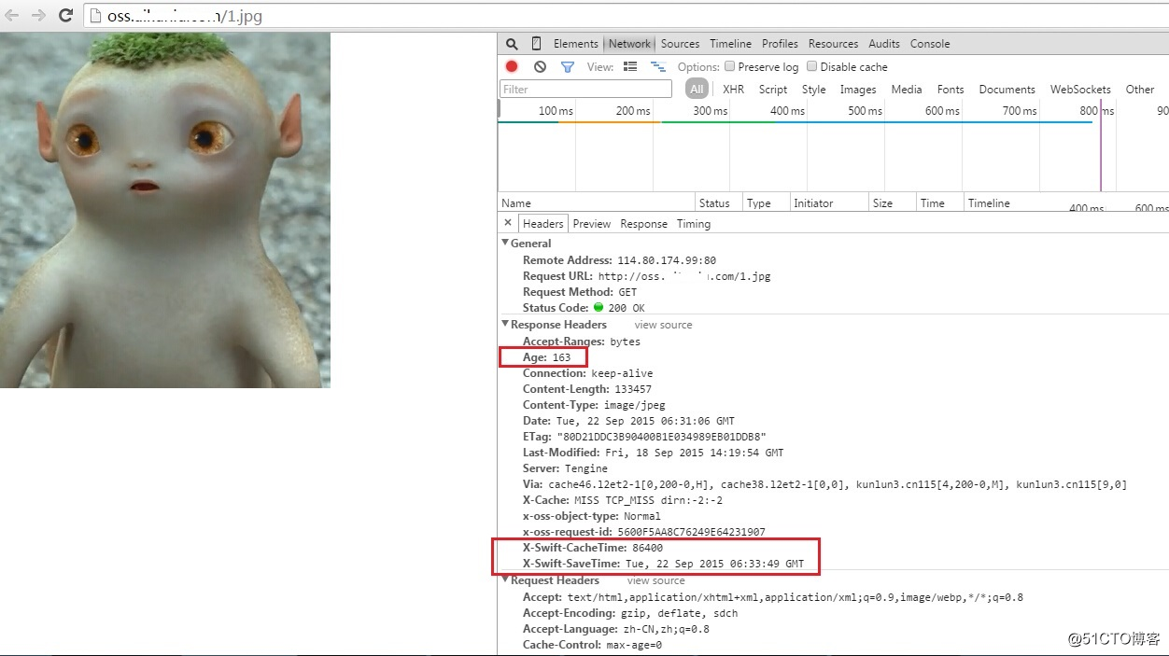Screen dimensions: 1169x656
Task: Click view source beside Response Headers
Action: pos(663,325)
